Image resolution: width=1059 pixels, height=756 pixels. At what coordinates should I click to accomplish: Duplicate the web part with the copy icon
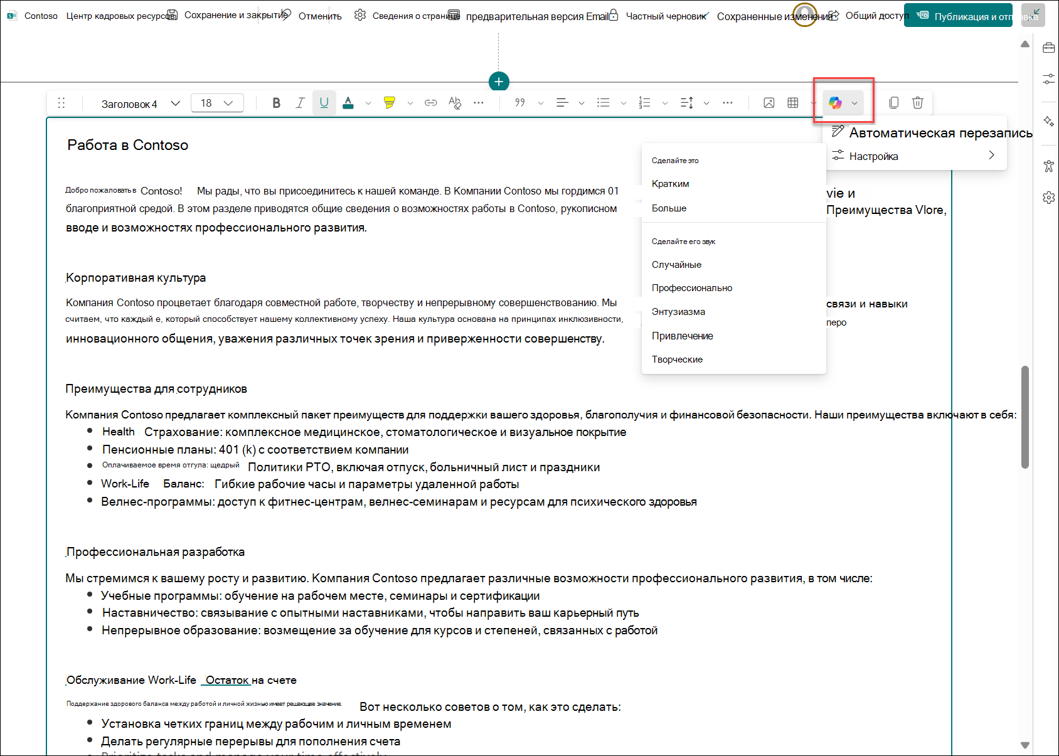[x=894, y=103]
